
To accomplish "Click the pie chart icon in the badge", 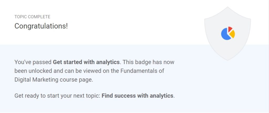I will [x=228, y=33].
